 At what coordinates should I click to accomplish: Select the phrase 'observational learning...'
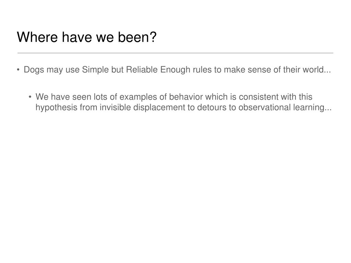click(285, 108)
